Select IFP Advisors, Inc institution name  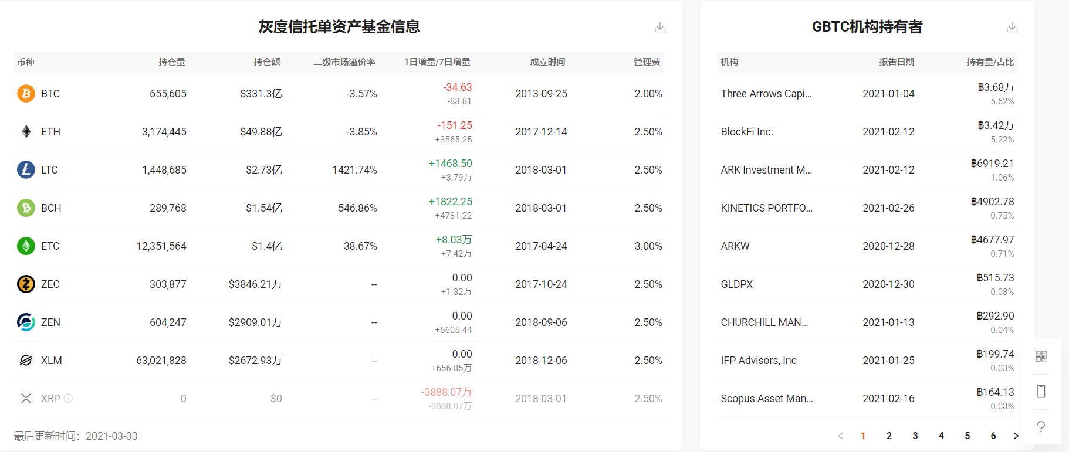[x=759, y=361]
